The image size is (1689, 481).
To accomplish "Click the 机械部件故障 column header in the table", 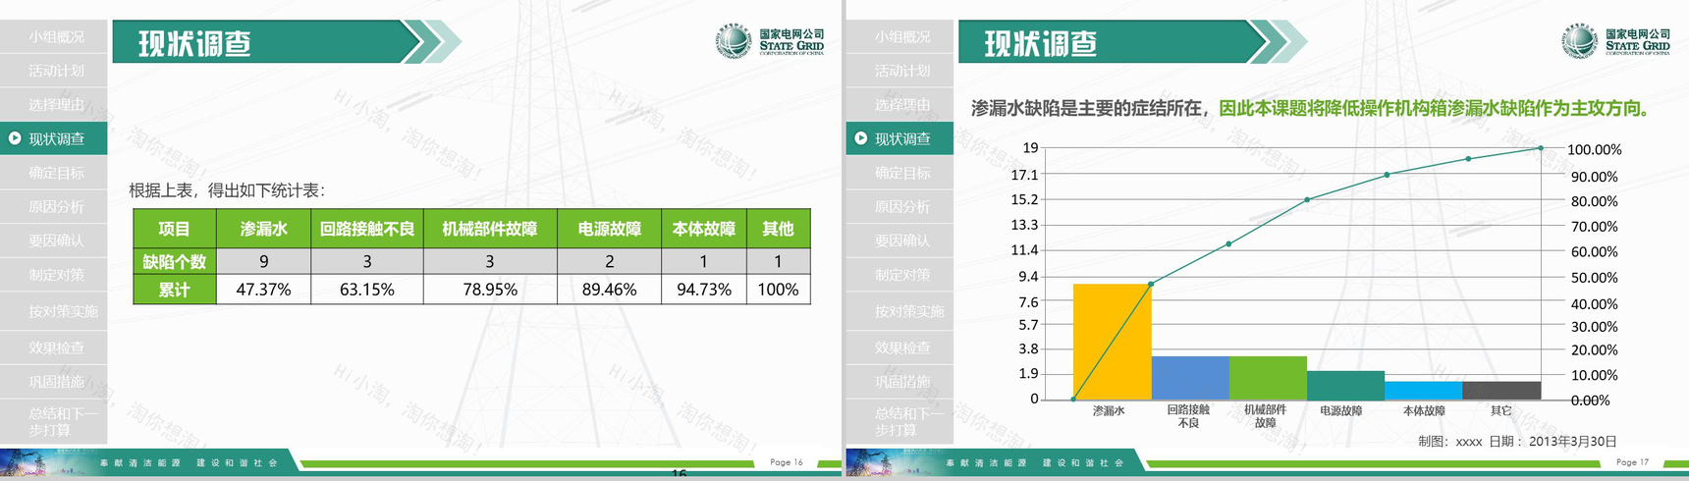I will (x=490, y=229).
